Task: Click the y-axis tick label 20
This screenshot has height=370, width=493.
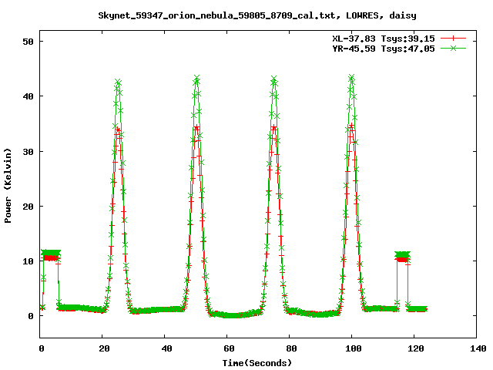Action: (28, 207)
